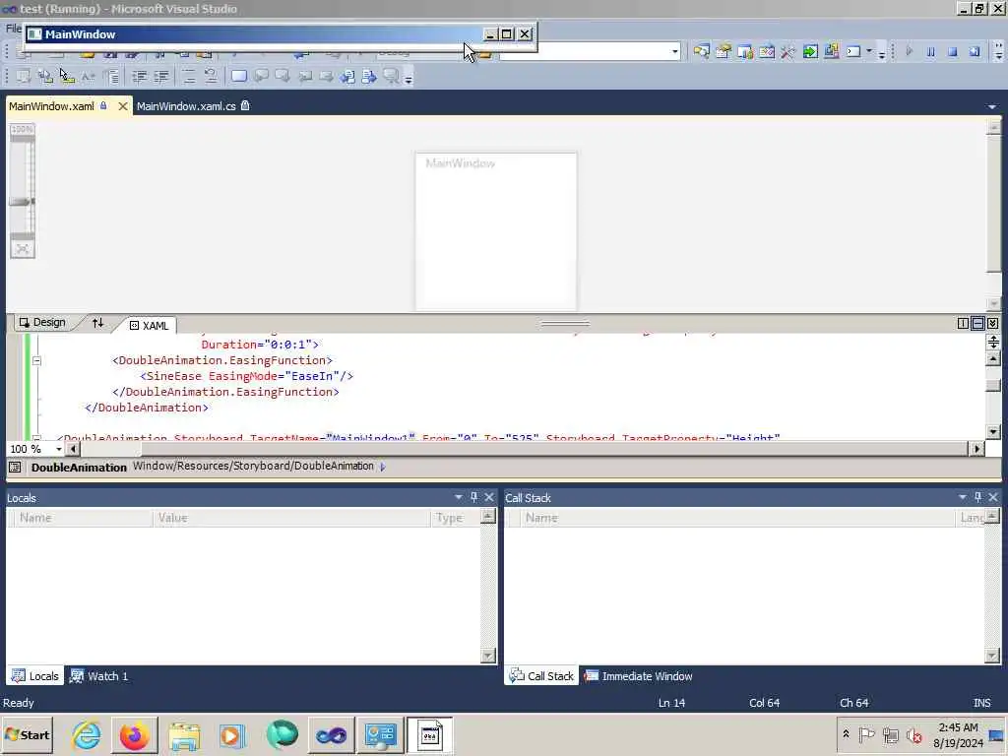Switch to the XAML view tab
1008x756 pixels.
(150, 325)
